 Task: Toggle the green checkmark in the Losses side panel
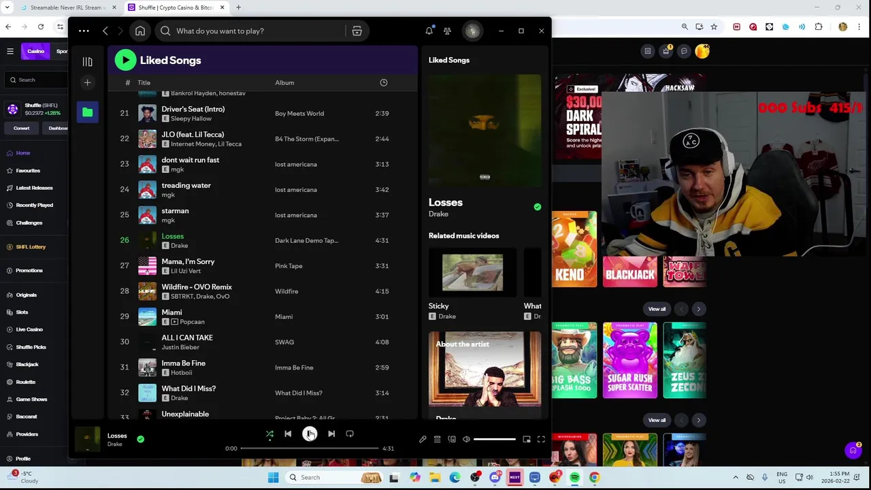click(538, 207)
